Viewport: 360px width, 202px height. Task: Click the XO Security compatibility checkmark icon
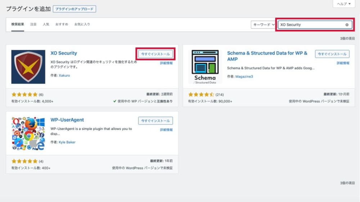(x=115, y=101)
